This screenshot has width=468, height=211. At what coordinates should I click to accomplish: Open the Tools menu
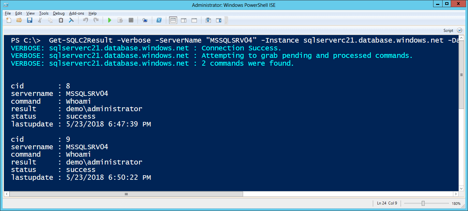click(x=44, y=13)
